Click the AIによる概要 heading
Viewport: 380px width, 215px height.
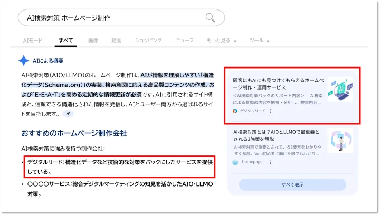(47, 61)
